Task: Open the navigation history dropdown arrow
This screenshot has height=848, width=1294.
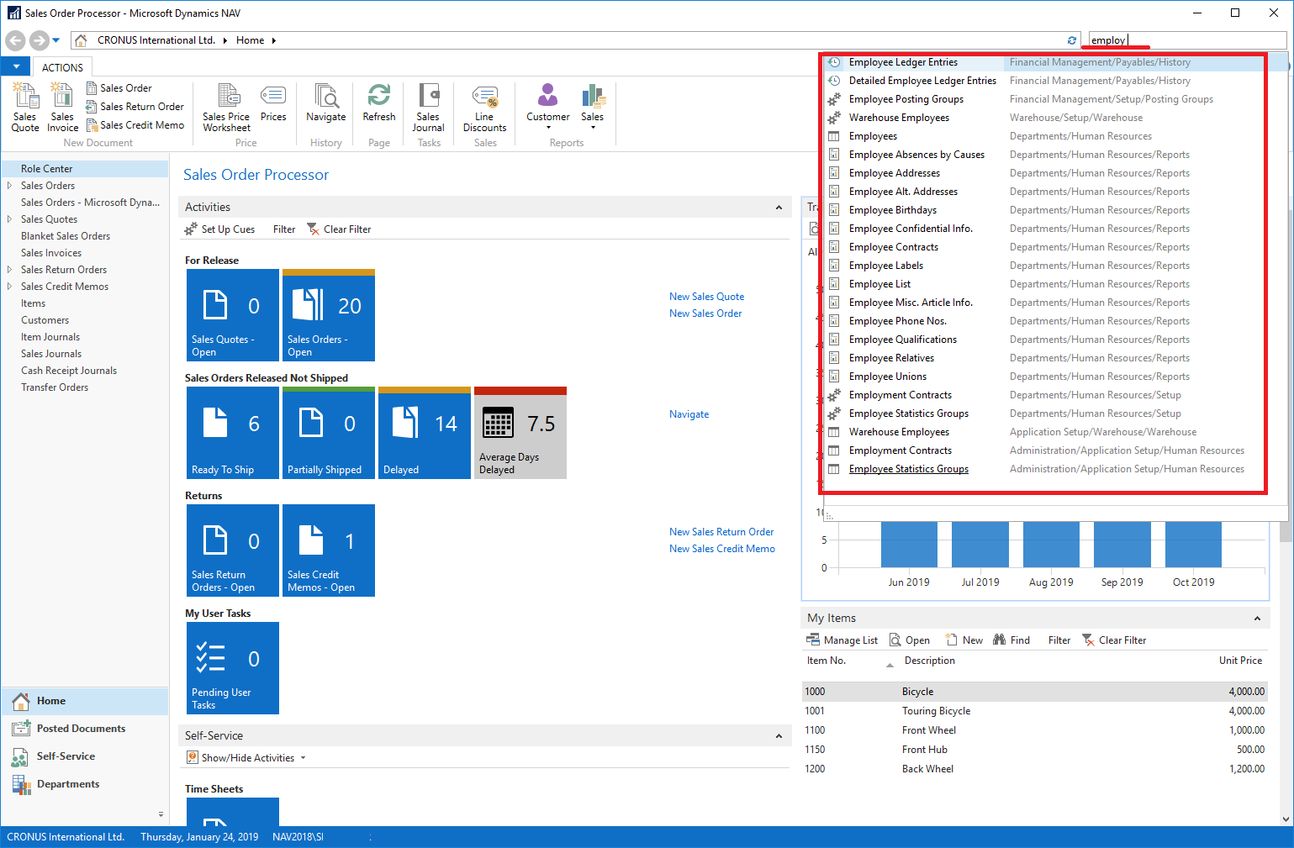Action: [x=56, y=40]
